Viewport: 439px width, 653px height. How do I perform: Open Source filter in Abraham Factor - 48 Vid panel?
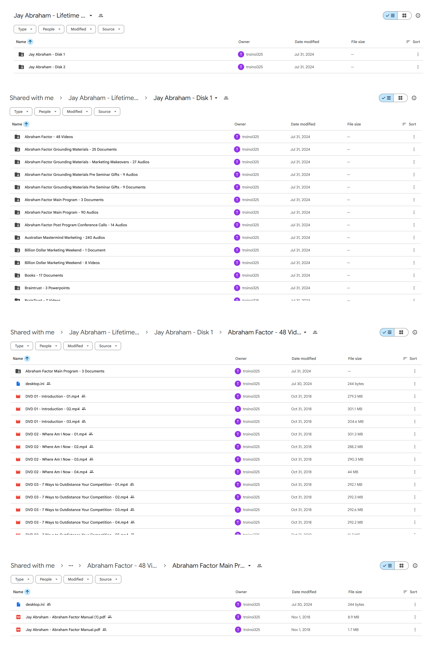(108, 346)
